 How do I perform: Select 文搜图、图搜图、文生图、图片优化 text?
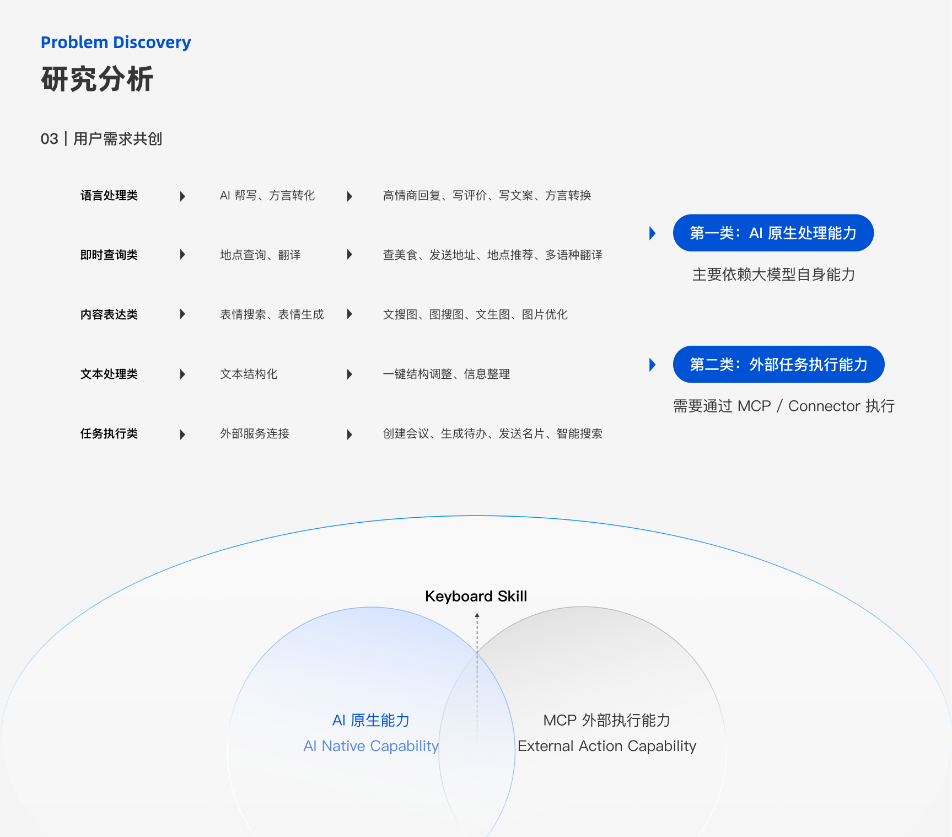point(475,314)
